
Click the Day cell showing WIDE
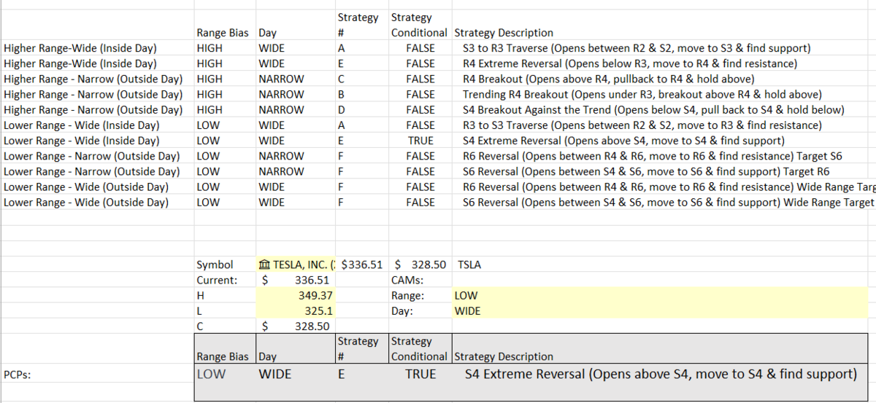pyautogui.click(x=660, y=311)
